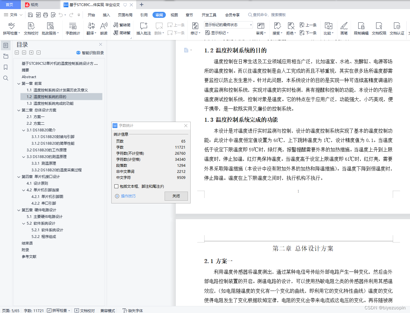Open document permissions (文档权限)
410x313 pixels.
pyautogui.click(x=379, y=29)
